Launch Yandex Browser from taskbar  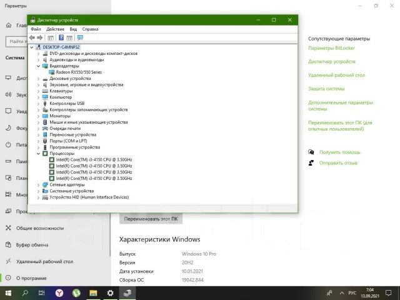click(59, 293)
